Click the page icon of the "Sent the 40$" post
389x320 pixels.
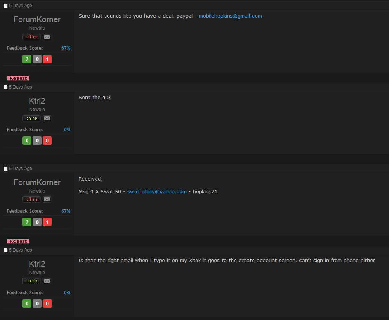point(6,87)
